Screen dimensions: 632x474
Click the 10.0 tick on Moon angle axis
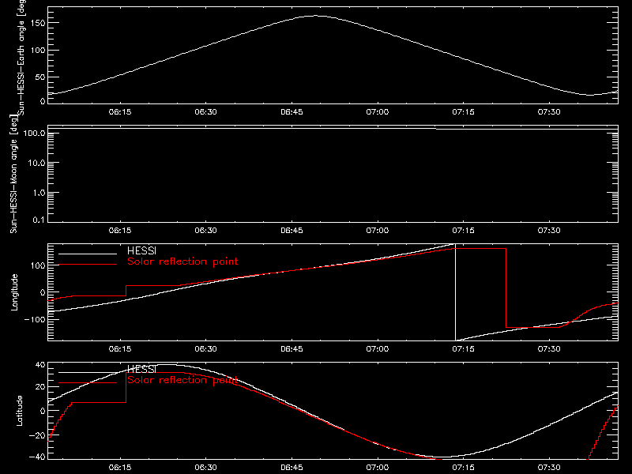[36, 163]
